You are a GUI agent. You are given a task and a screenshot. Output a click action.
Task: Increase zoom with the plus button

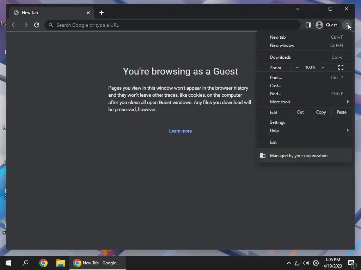323,67
